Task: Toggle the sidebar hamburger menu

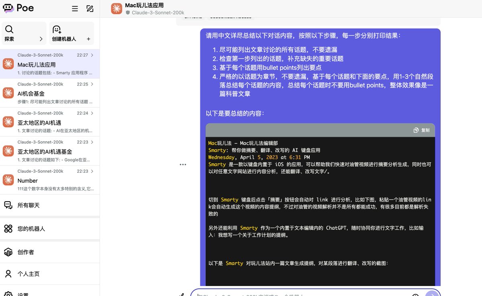Action: point(75,8)
